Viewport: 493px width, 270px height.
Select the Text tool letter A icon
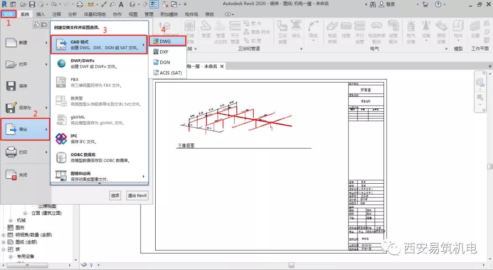tap(121, 5)
